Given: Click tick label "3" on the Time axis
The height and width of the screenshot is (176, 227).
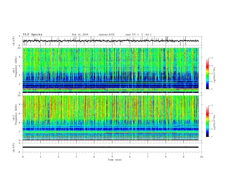Looking at the screenshot, I should (x=76, y=157).
